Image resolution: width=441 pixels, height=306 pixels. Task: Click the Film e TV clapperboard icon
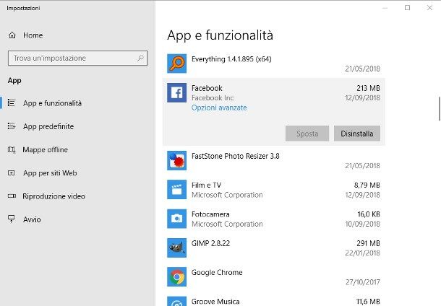(x=176, y=190)
